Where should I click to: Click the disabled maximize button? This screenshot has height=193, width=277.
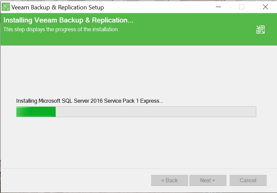coord(242,7)
